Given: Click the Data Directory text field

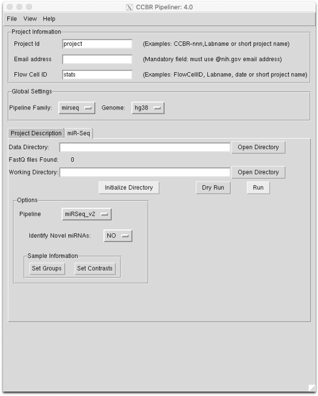Looking at the screenshot, I should click(145, 147).
